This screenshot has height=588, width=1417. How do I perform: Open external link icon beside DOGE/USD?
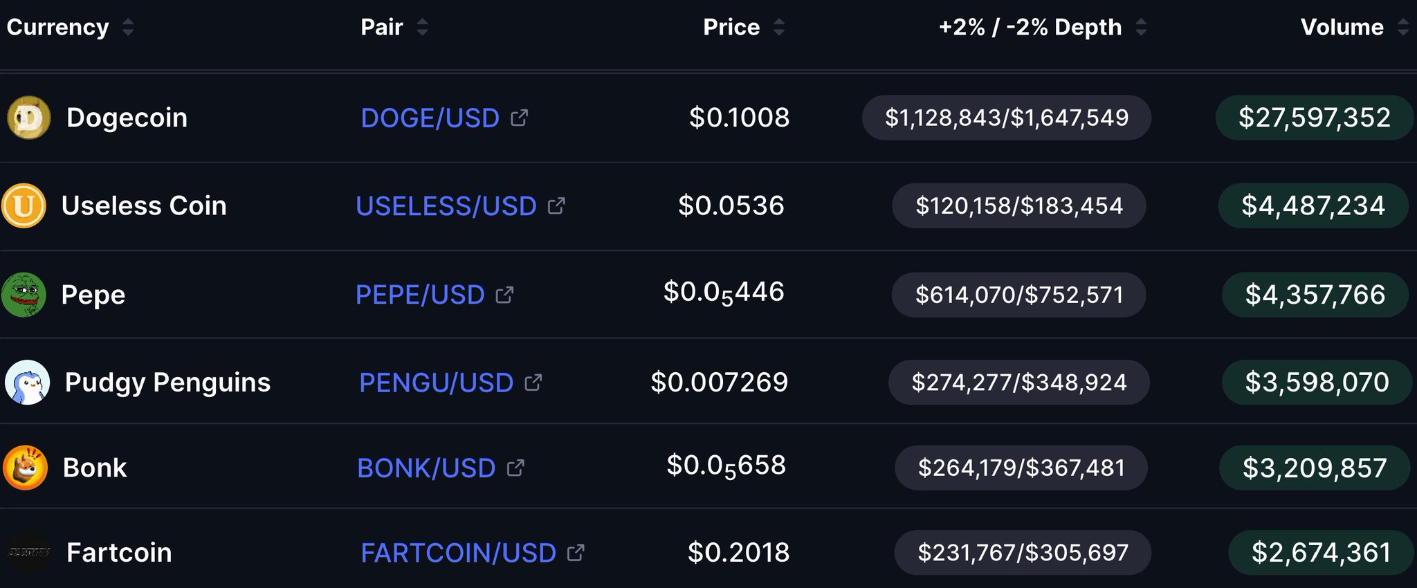pyautogui.click(x=519, y=118)
